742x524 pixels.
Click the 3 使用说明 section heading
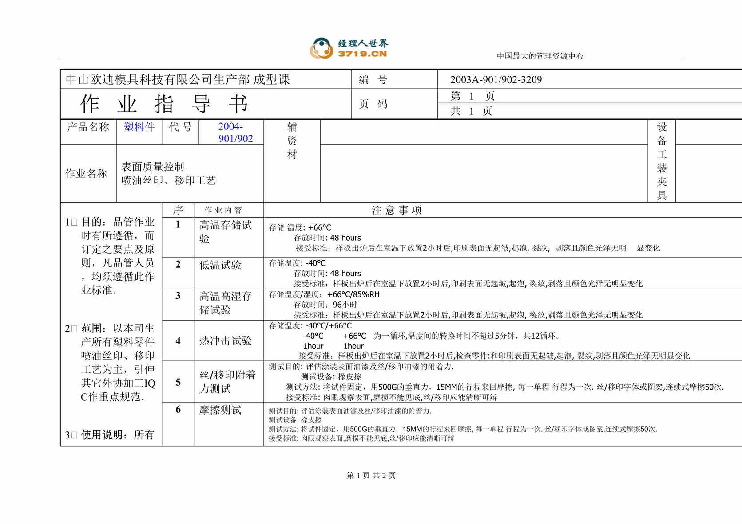tap(96, 434)
